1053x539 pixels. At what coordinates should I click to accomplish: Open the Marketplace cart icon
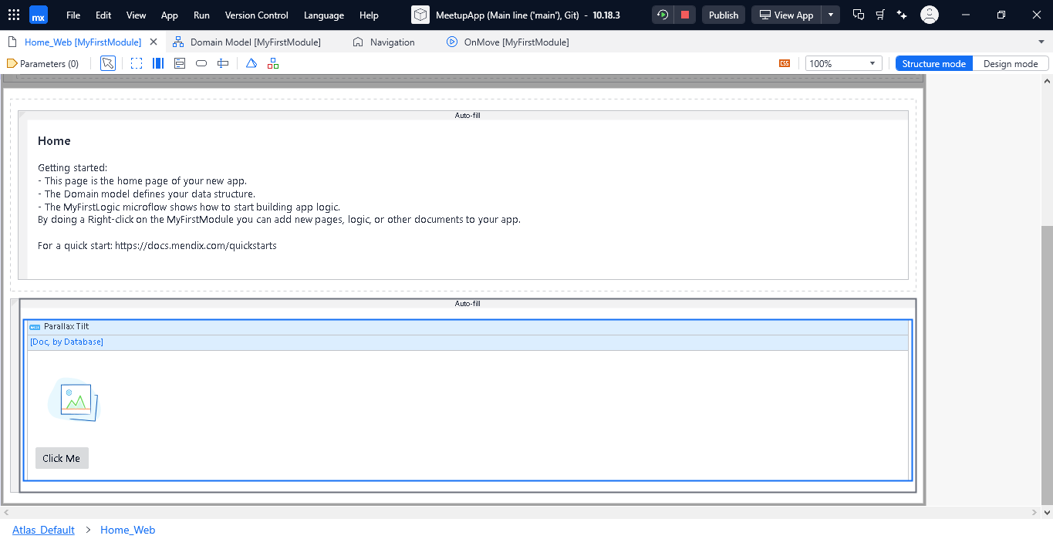coord(880,15)
